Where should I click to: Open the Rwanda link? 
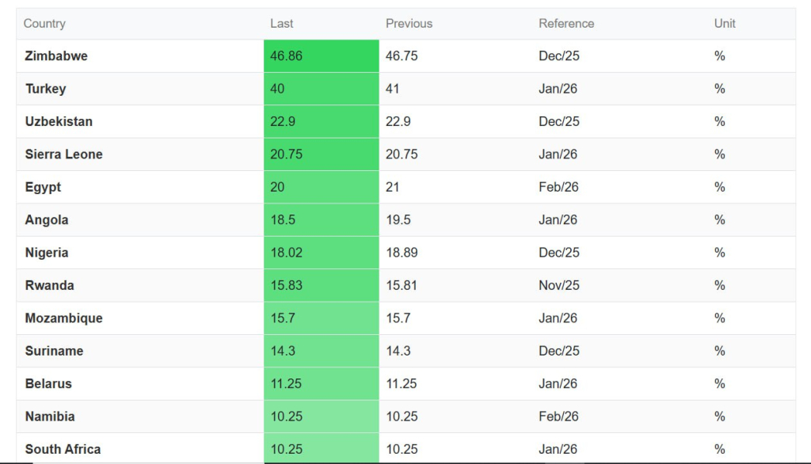click(49, 285)
